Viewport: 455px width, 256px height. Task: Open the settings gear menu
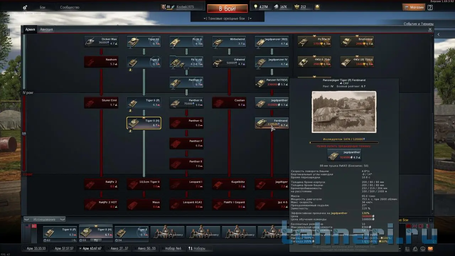(x=25, y=7)
